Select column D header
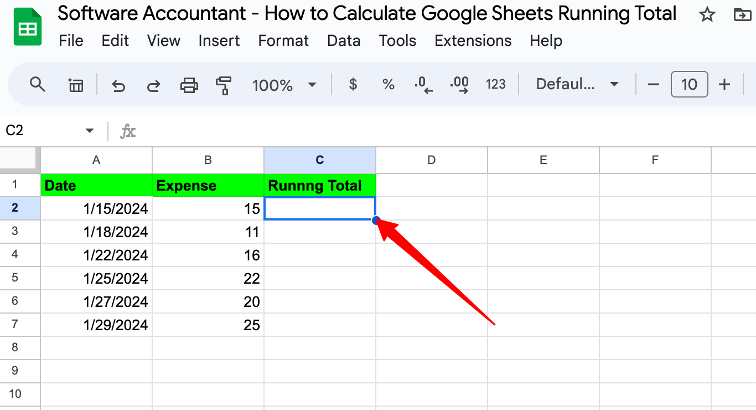Image resolution: width=756 pixels, height=410 pixels. pos(432,160)
